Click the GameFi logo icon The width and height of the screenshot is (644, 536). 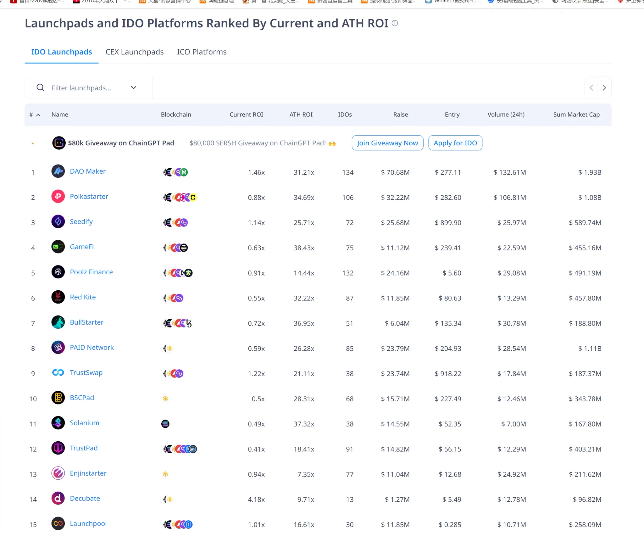pos(58,247)
